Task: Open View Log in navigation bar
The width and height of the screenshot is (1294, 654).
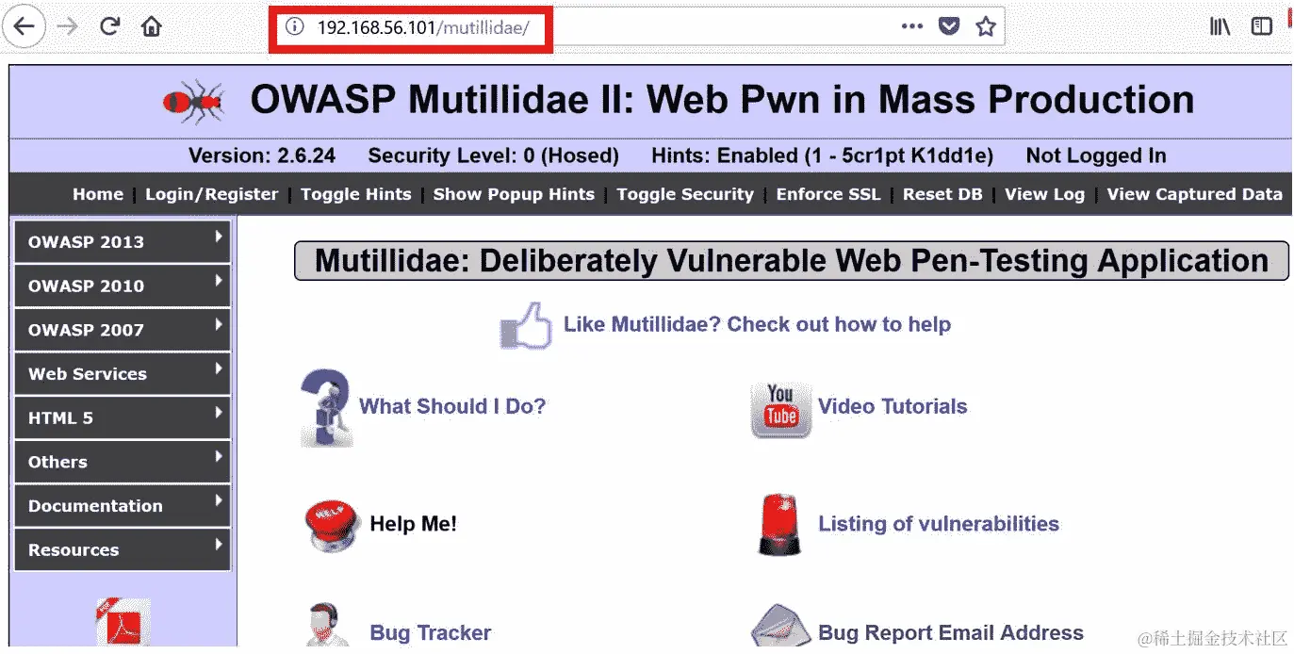Action: point(1044,194)
